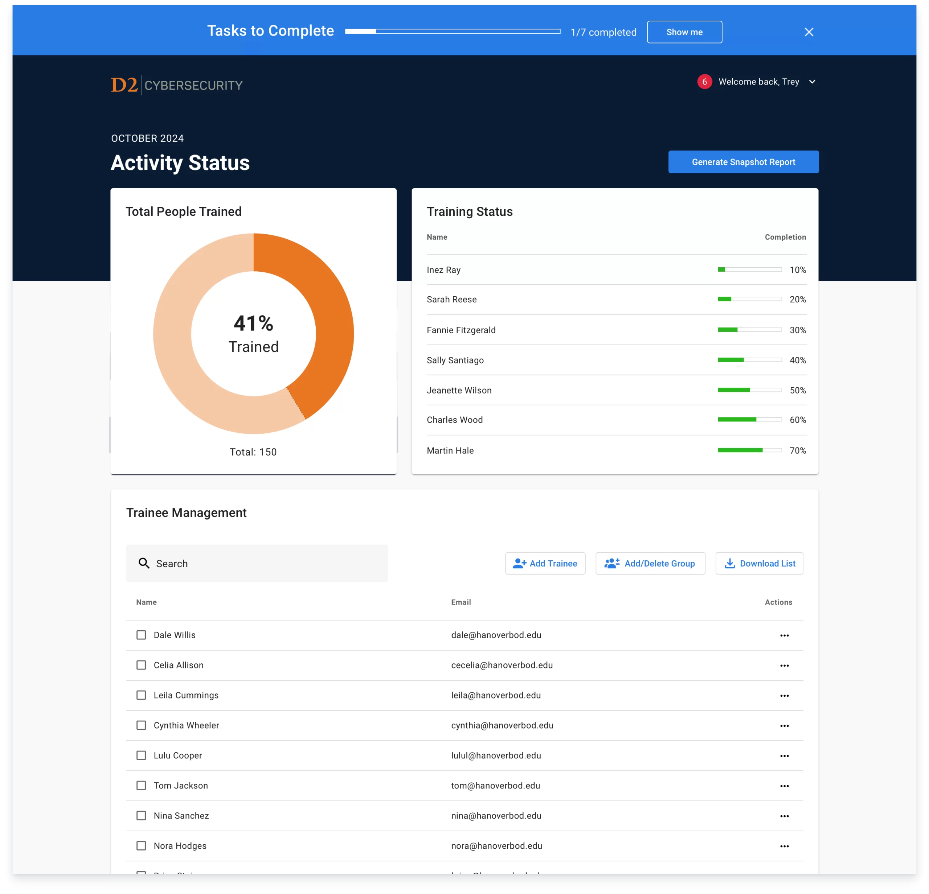Screen dimensions: 929x894
Task: Select Sally Santiago row
Action: pyautogui.click(x=616, y=360)
